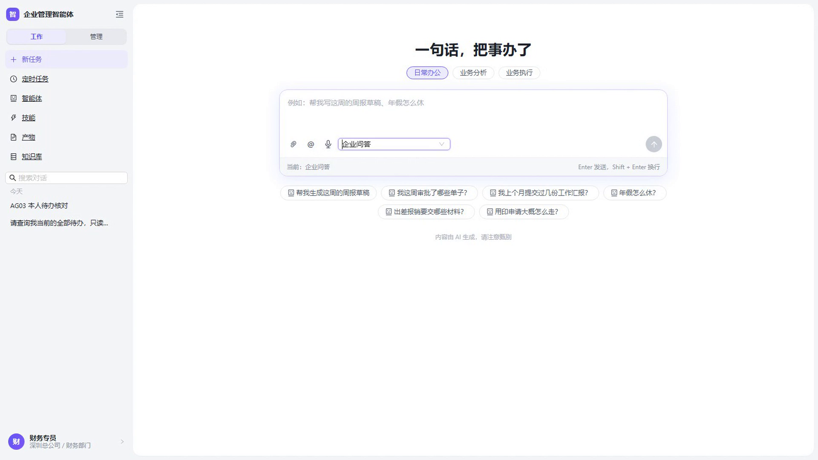Select the 日常办公 category pill
Screen dimensions: 818x460
tap(427, 73)
